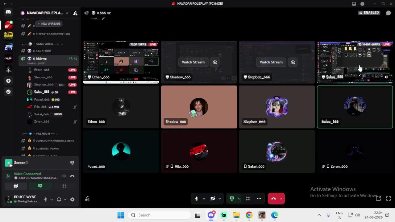Open User Settings gear
Viewport: 395px width, 222px height.
click(x=72, y=199)
